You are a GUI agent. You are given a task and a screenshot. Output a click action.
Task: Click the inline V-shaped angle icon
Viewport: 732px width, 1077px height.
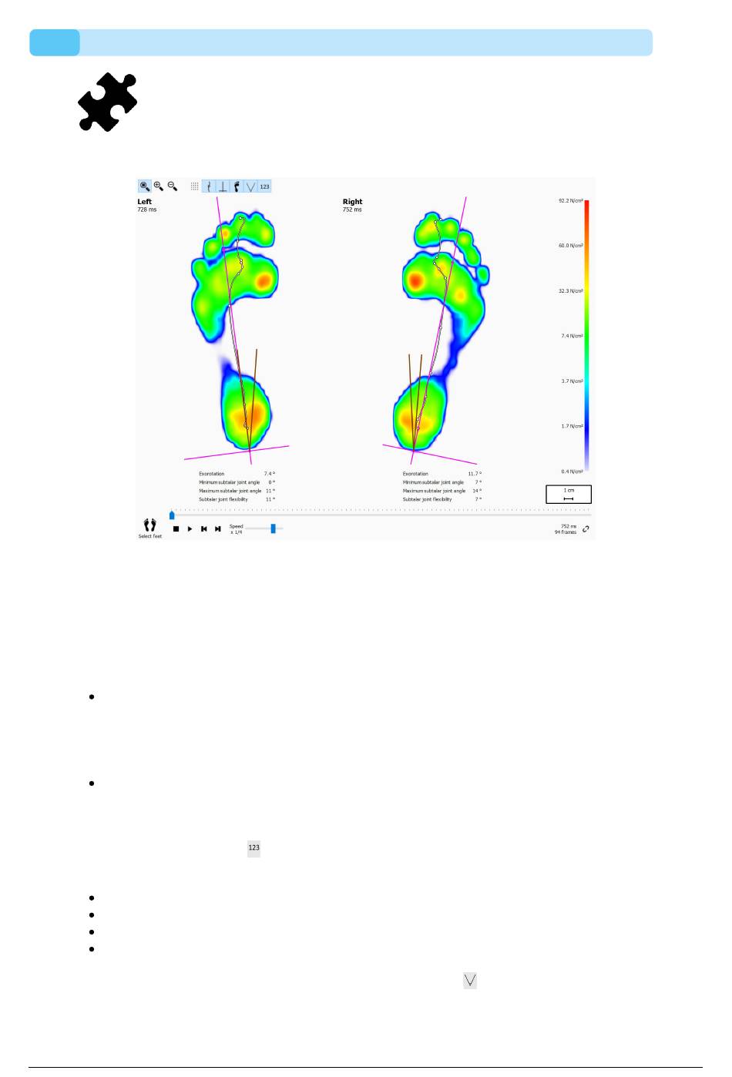(470, 981)
